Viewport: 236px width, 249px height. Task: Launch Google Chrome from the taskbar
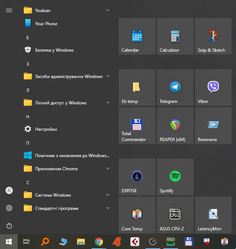[x=99, y=242]
